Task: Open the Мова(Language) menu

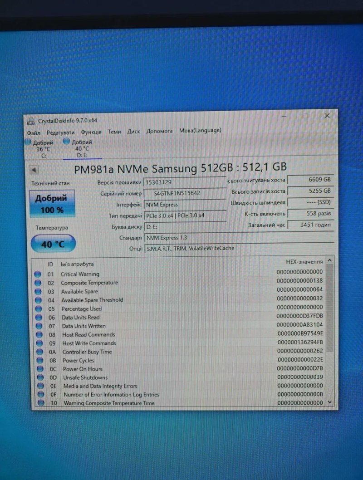Action: 200,130
